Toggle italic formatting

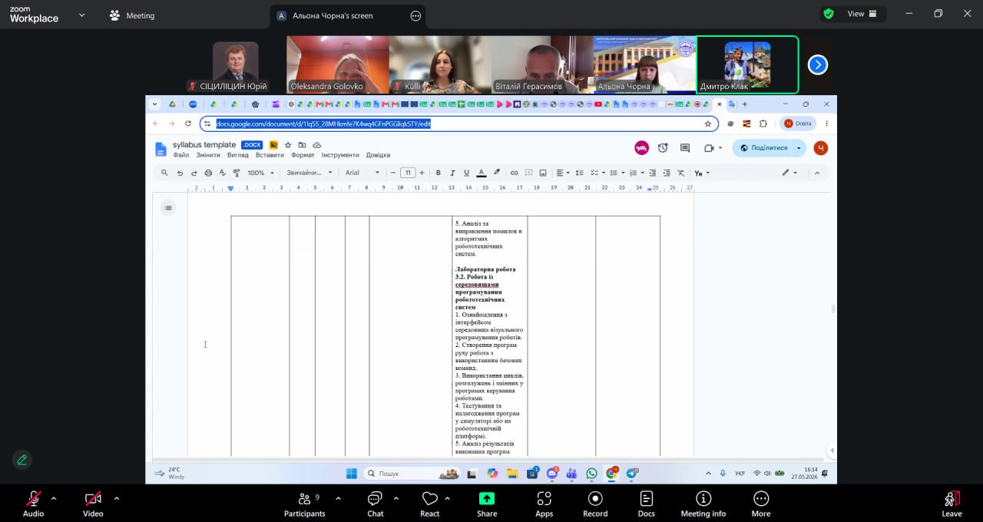click(452, 173)
